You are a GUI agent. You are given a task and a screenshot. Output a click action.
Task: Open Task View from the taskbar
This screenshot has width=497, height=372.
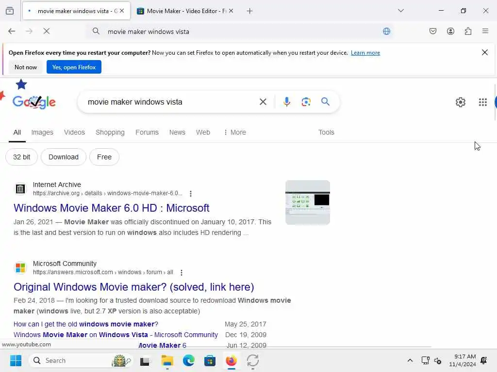pos(145,360)
